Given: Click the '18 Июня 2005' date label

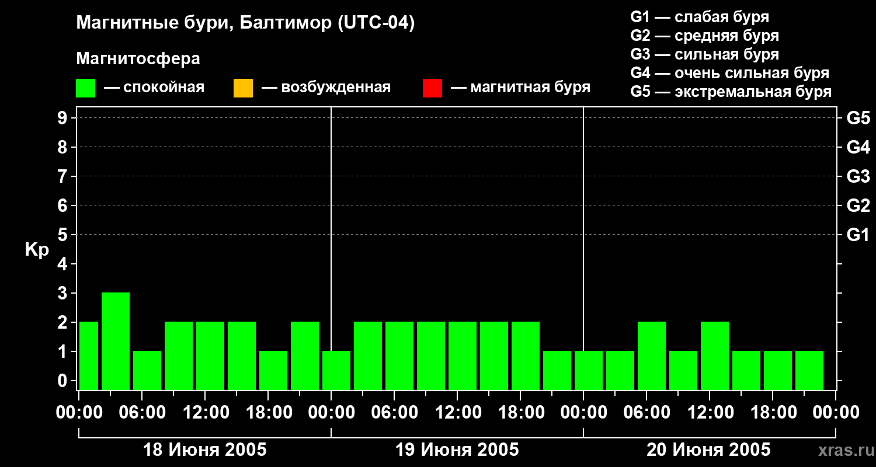Looking at the screenshot, I should 205,450.
